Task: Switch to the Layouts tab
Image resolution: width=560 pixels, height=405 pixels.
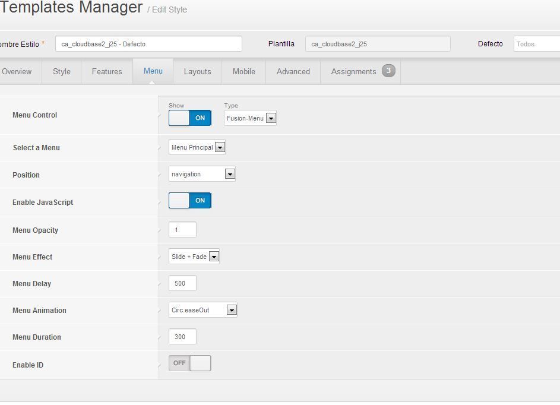Action: pos(198,71)
